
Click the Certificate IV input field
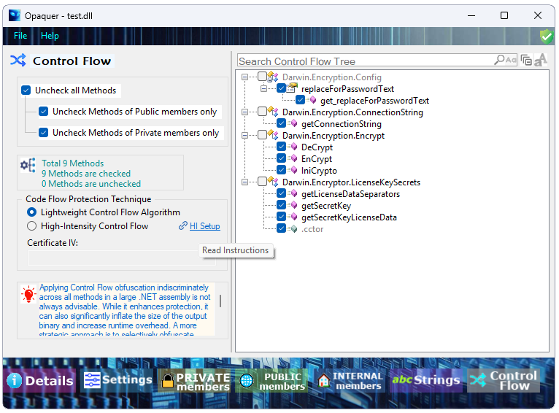pyautogui.click(x=122, y=258)
